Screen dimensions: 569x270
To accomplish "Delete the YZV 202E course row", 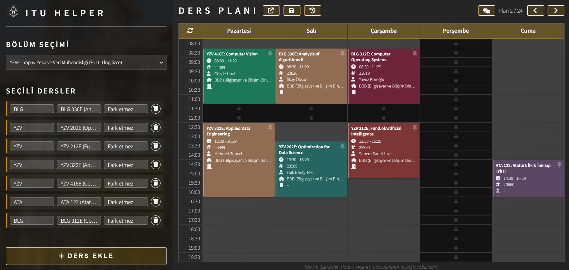I will point(156,127).
